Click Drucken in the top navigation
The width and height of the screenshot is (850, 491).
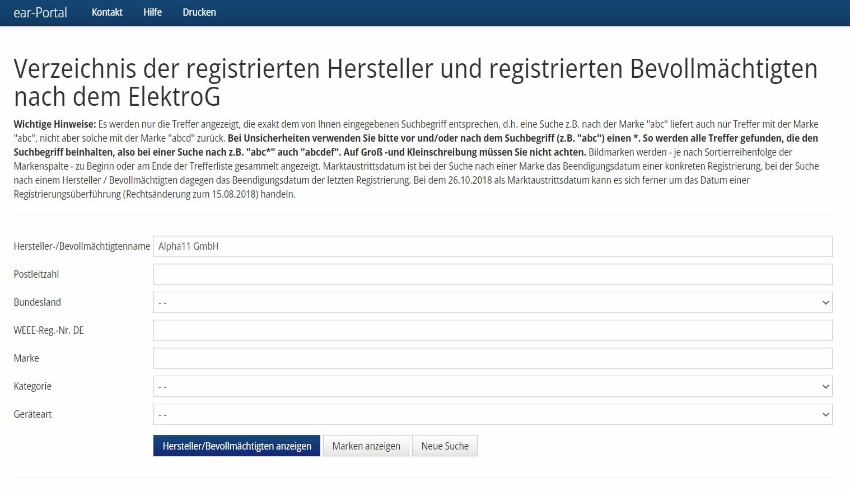tap(199, 12)
